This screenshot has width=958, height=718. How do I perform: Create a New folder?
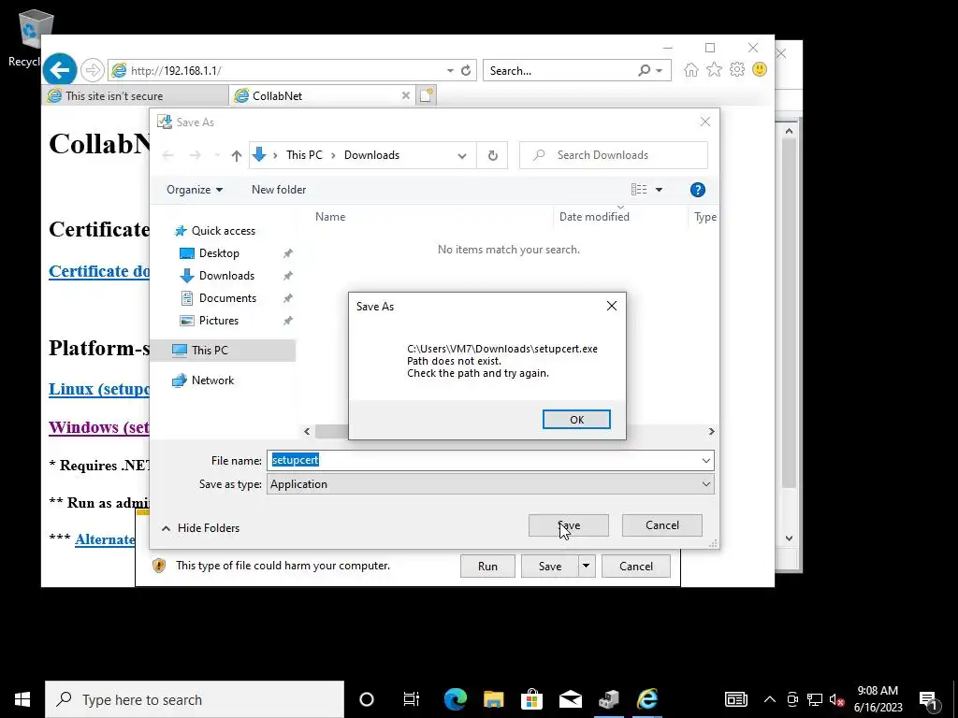279,190
